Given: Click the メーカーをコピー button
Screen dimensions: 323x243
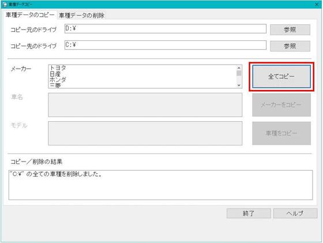Looking at the screenshot, I should [281, 105].
